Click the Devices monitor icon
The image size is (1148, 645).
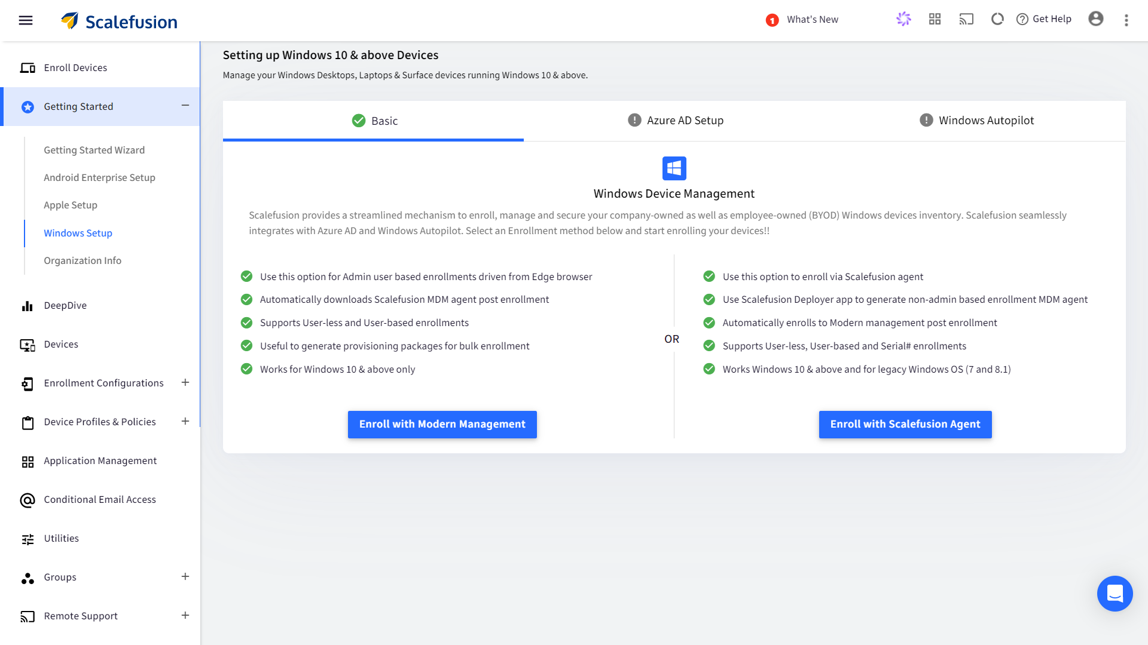[x=28, y=345]
